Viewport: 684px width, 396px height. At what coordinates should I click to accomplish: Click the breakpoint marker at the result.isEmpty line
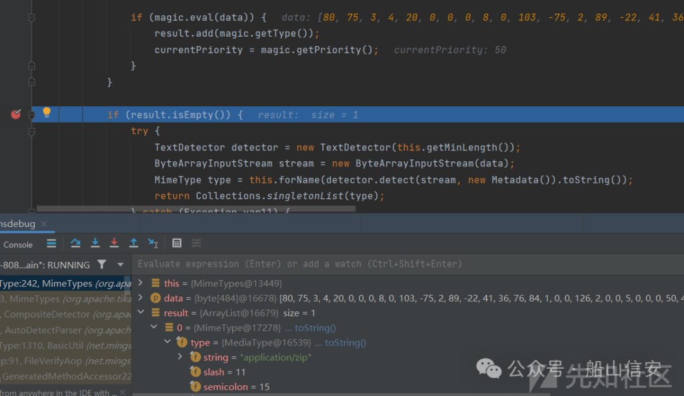[x=16, y=114]
